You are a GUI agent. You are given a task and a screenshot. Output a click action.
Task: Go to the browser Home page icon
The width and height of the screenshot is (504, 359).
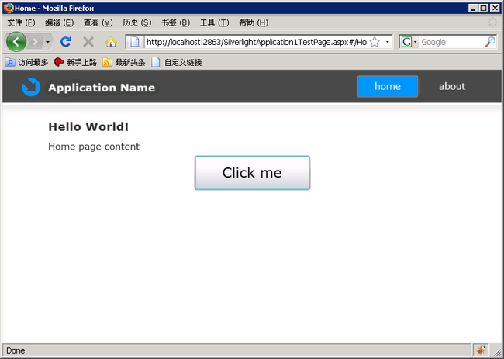click(111, 42)
